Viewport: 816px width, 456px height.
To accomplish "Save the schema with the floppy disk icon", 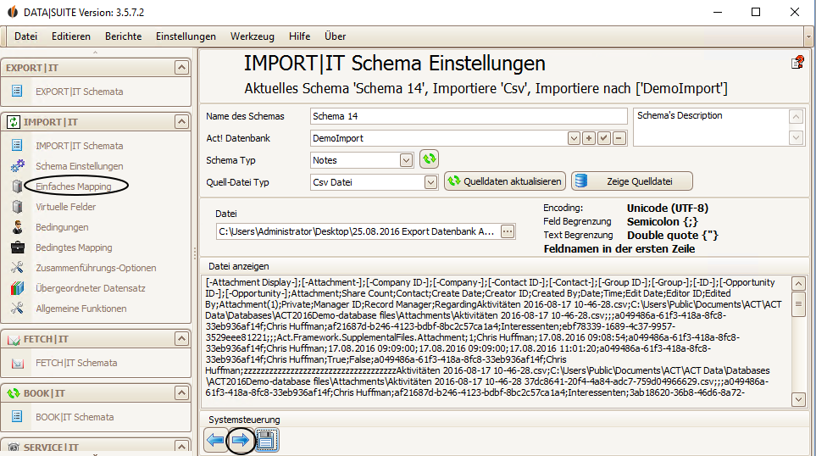I will (266, 441).
